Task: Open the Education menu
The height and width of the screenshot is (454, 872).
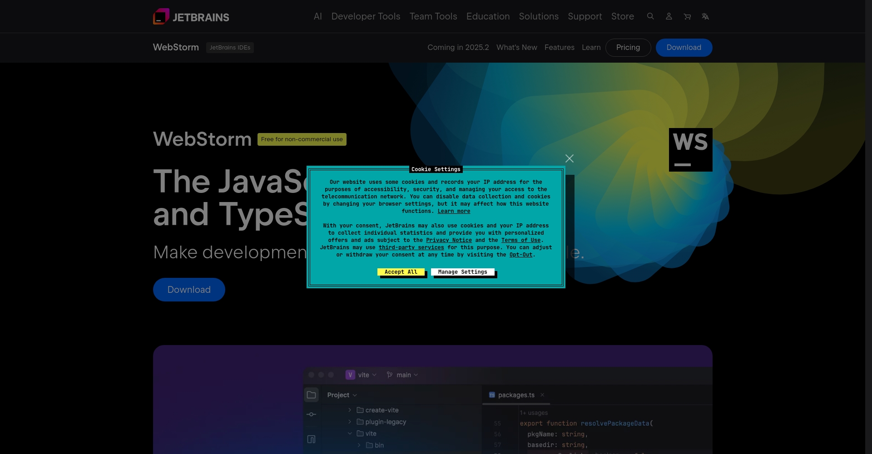Action: 488,16
